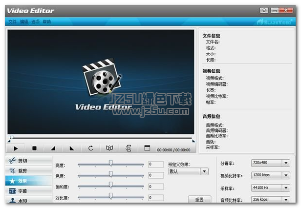Viewport: 301px width, 208px height.
Task: Open the 编辑 menu
Action: coord(24,21)
